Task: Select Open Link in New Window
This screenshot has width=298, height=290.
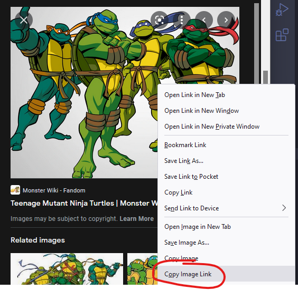Action: [x=226, y=111]
